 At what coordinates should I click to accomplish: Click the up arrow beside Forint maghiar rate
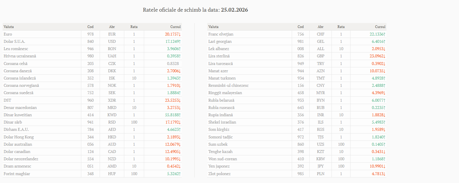180,174
